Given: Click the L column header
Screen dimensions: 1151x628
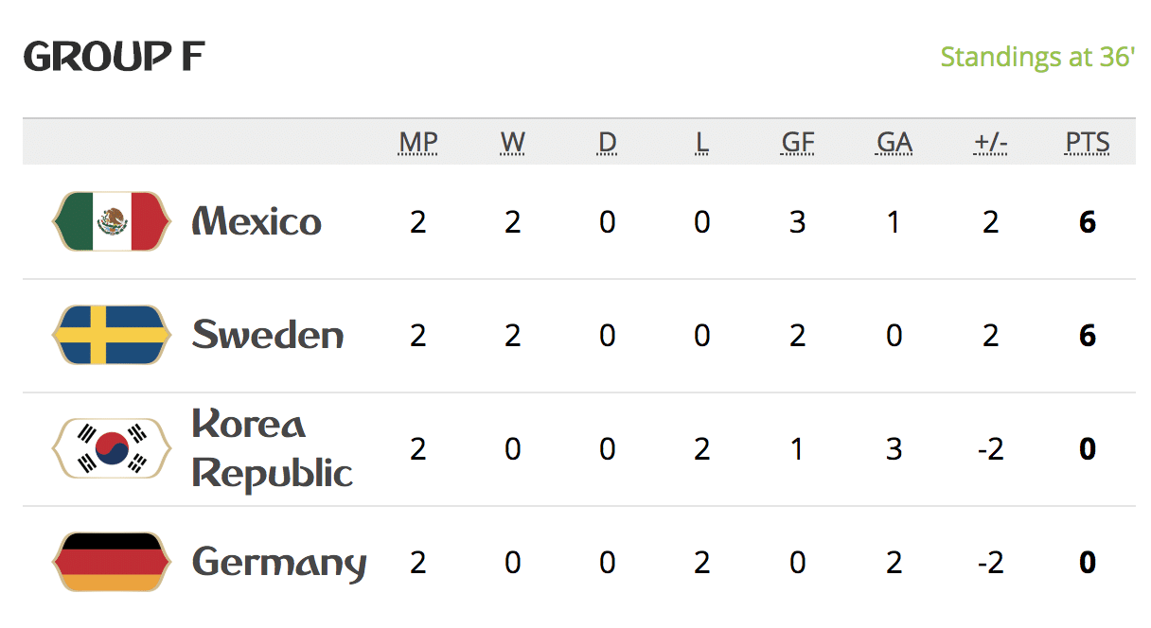Looking at the screenshot, I should (702, 143).
